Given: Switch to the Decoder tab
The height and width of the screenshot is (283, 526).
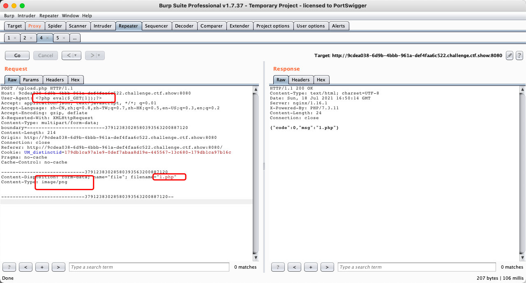Looking at the screenshot, I should pos(184,26).
